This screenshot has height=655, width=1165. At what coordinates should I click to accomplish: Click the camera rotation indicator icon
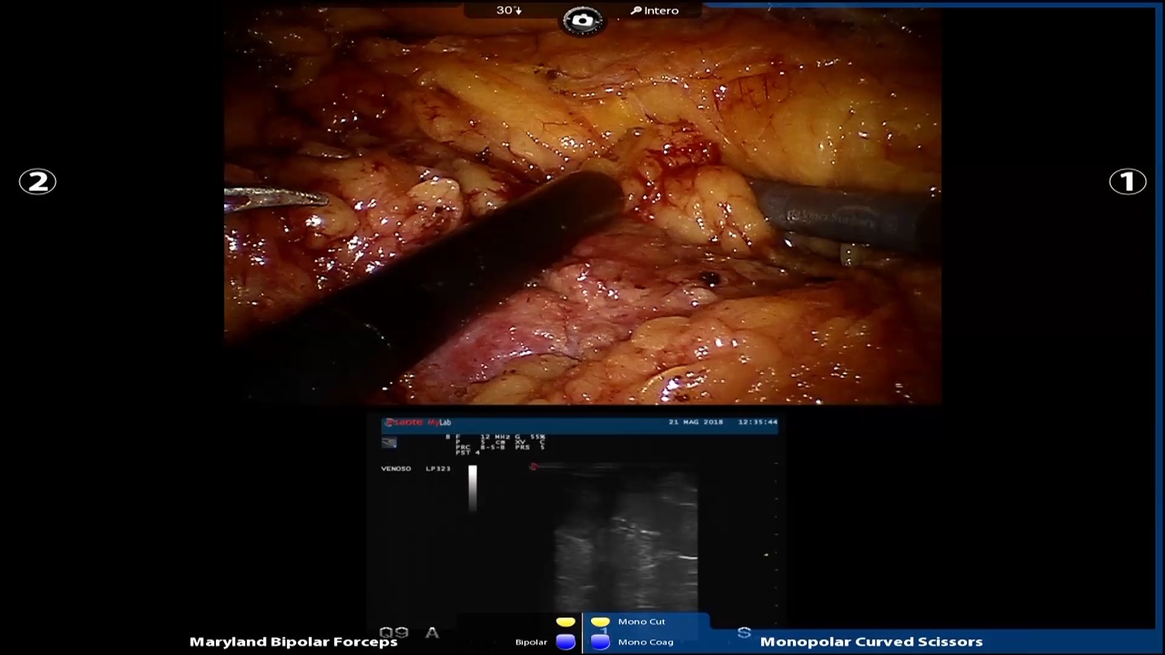coord(582,21)
